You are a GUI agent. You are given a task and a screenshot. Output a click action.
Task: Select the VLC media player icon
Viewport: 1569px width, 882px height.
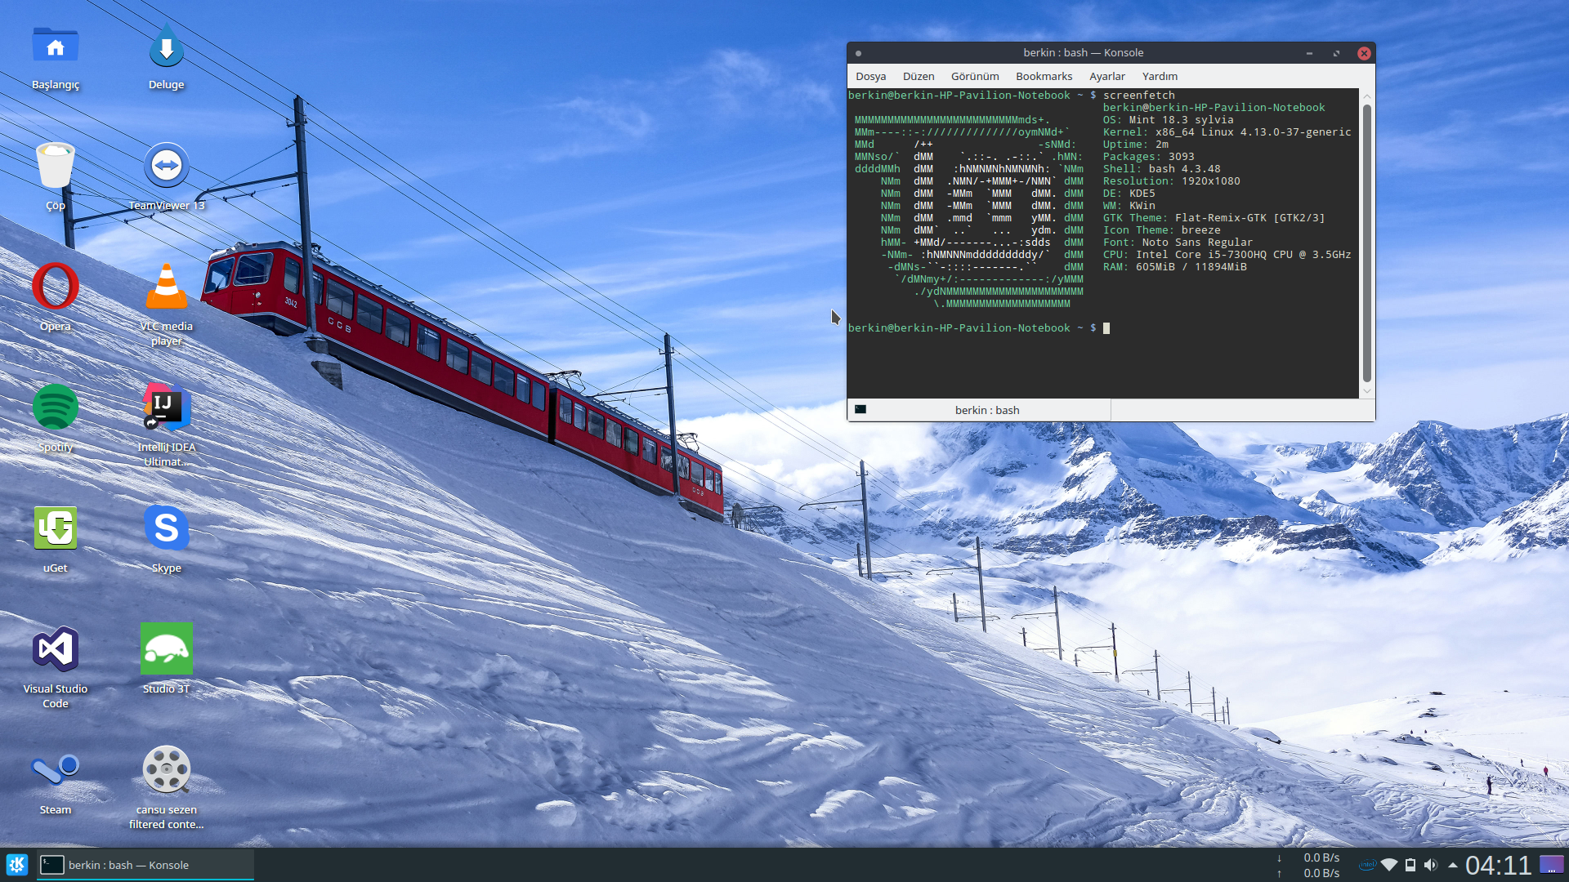[x=167, y=287]
